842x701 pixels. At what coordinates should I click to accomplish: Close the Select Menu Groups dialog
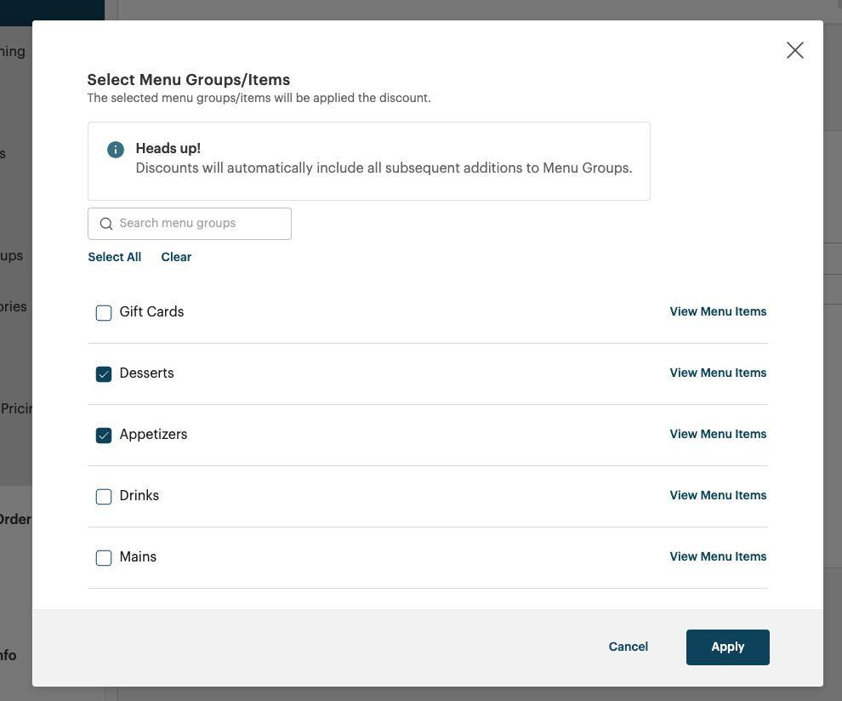click(x=794, y=49)
